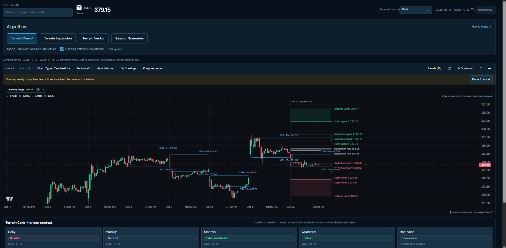Switch to Terrain Vector algorithm

point(93,38)
